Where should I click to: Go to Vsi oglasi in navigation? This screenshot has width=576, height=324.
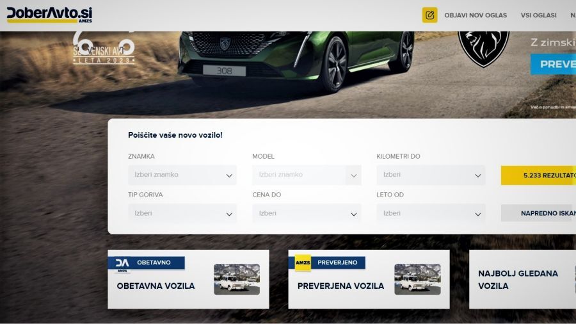tap(538, 15)
